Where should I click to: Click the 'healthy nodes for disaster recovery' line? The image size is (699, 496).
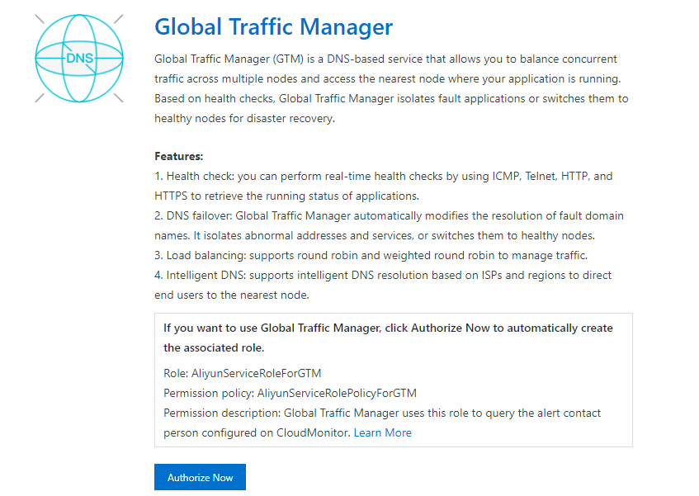click(244, 119)
